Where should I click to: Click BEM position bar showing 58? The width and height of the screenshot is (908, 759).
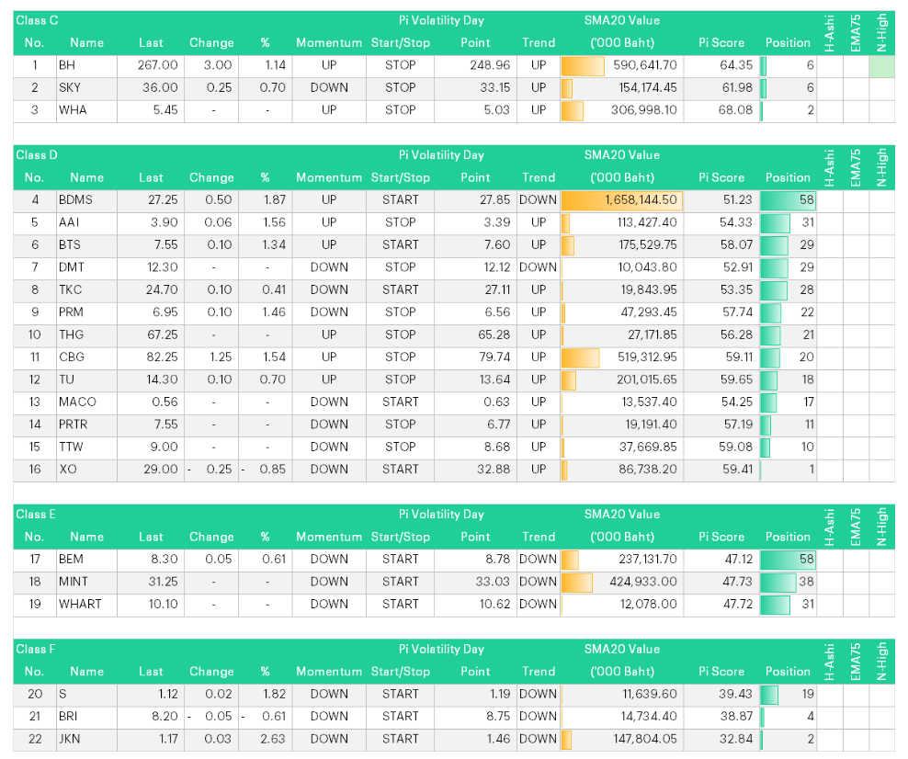(788, 560)
